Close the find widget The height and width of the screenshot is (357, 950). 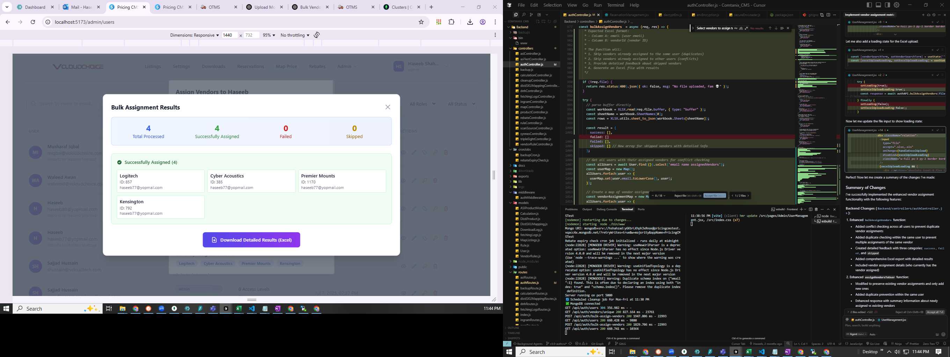[x=788, y=28]
